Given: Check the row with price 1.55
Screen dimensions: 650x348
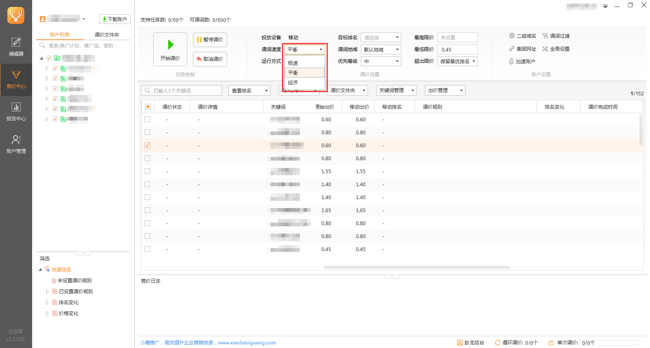Looking at the screenshot, I should pyautogui.click(x=147, y=171).
